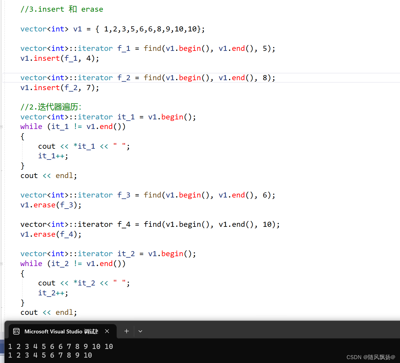The height and width of the screenshot is (363, 400).
Task: Click the 'cout << *it_2' statement
Action: click(x=84, y=283)
